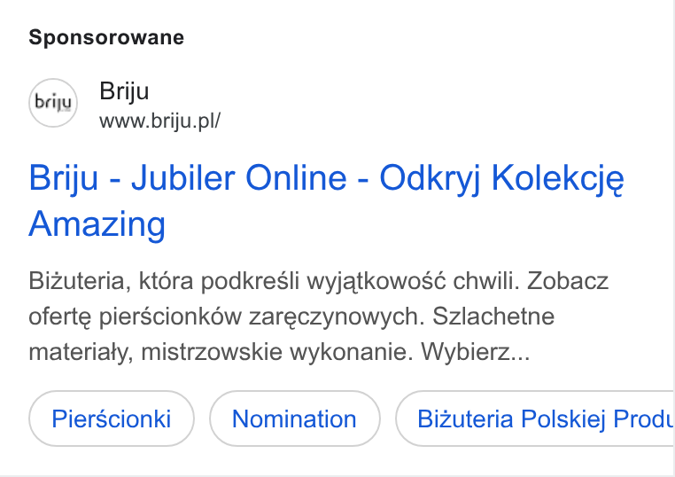The width and height of the screenshot is (675, 477).
Task: Open the Nomination sitelink chip
Action: tap(294, 418)
